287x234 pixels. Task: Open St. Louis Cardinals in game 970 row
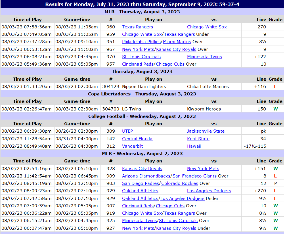141,57
